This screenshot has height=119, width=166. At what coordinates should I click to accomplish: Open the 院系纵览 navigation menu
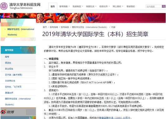(77, 7)
